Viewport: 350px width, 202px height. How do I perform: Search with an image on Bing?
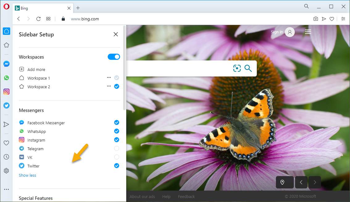[237, 68]
